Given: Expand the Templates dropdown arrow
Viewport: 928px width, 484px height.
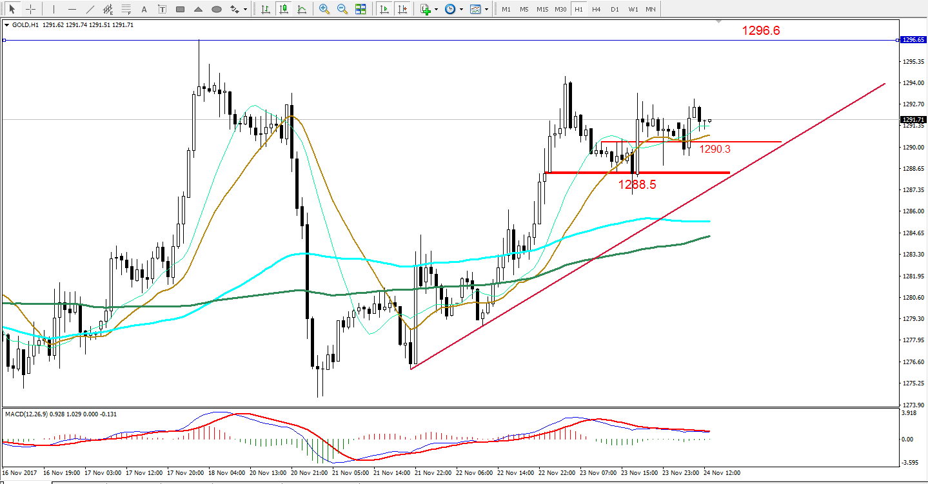Looking at the screenshot, I should click(x=486, y=10).
